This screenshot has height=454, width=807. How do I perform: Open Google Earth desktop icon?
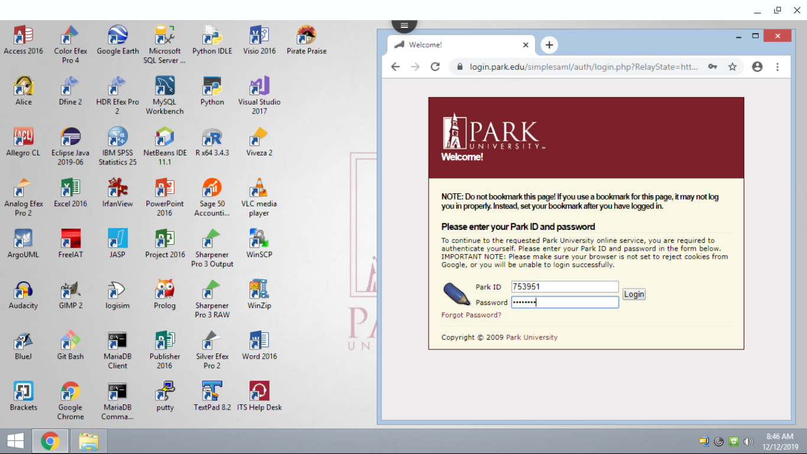(118, 40)
